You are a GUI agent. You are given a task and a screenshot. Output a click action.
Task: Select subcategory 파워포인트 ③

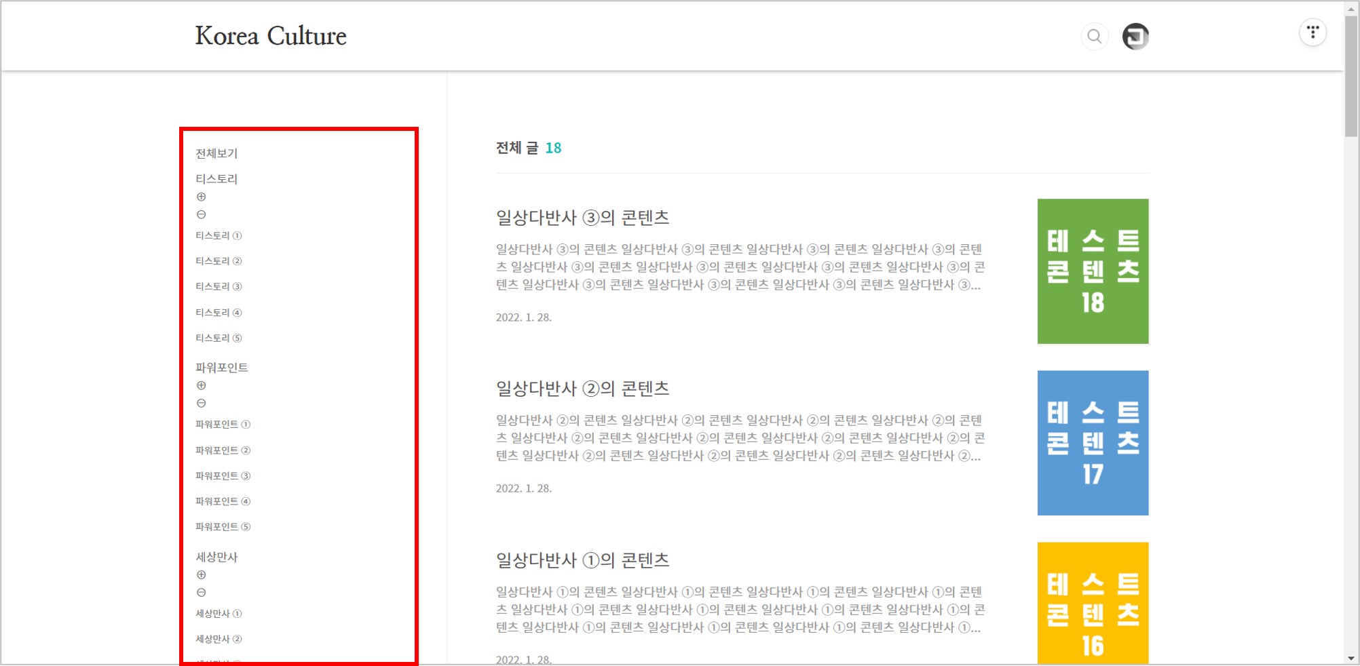[x=223, y=476]
